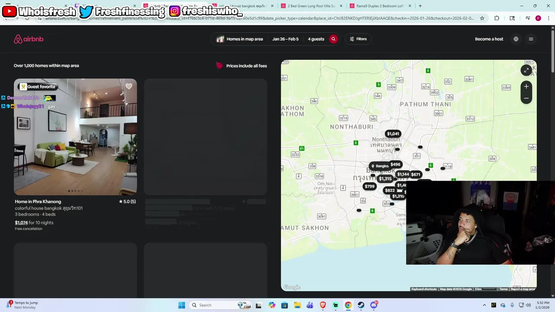Select the $822 map price marker
Image resolution: width=555 pixels, height=312 pixels.
(390, 190)
